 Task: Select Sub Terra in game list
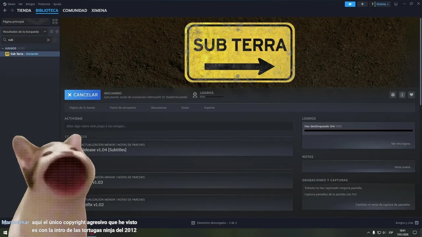pyautogui.click(x=30, y=54)
